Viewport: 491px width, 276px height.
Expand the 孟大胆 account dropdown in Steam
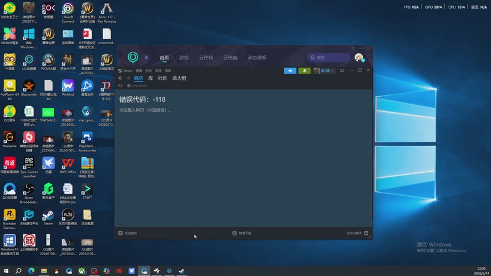point(324,71)
